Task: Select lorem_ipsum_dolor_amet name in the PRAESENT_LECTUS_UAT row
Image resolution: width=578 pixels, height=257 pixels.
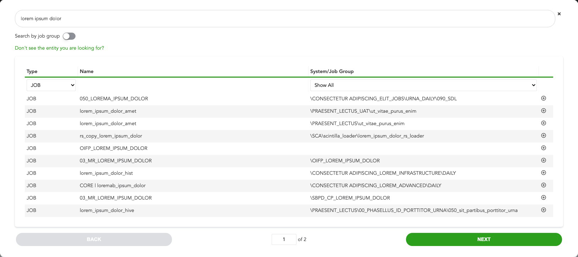Action: pos(108,111)
